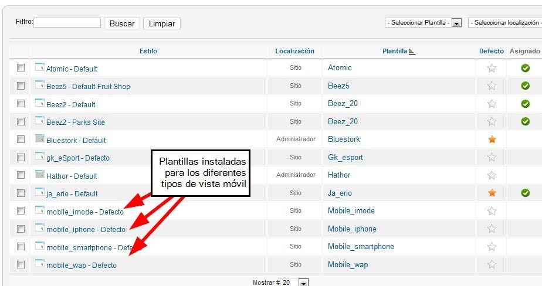Open the Beez2 - Parks Site style
This screenshot has height=286, width=542.
click(75, 122)
